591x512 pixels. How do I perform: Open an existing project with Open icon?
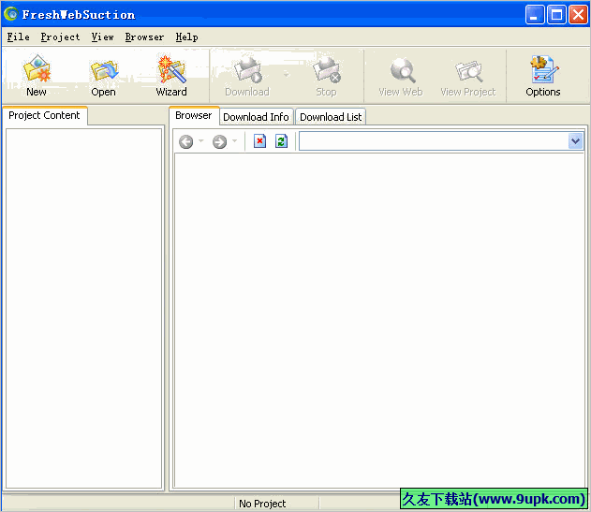104,69
